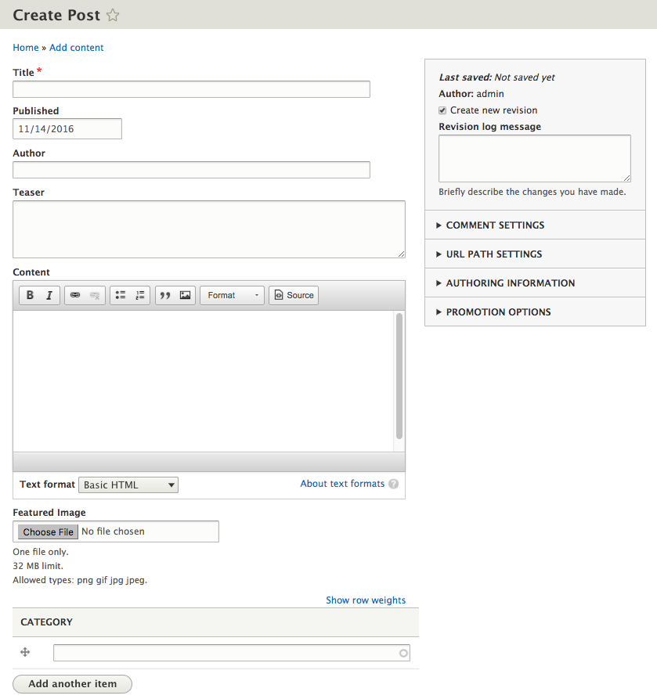Click the help icon beside About text formats
Image resolution: width=657 pixels, height=699 pixels.
click(x=394, y=484)
